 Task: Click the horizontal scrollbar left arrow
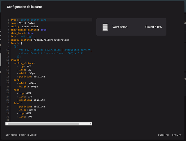[x=7, y=124]
